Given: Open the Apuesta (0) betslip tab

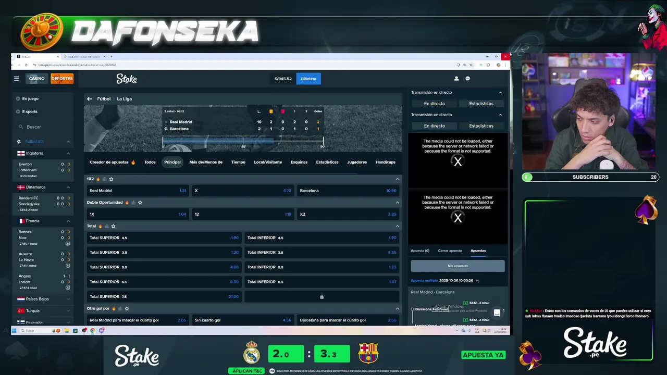Looking at the screenshot, I should 420,251.
